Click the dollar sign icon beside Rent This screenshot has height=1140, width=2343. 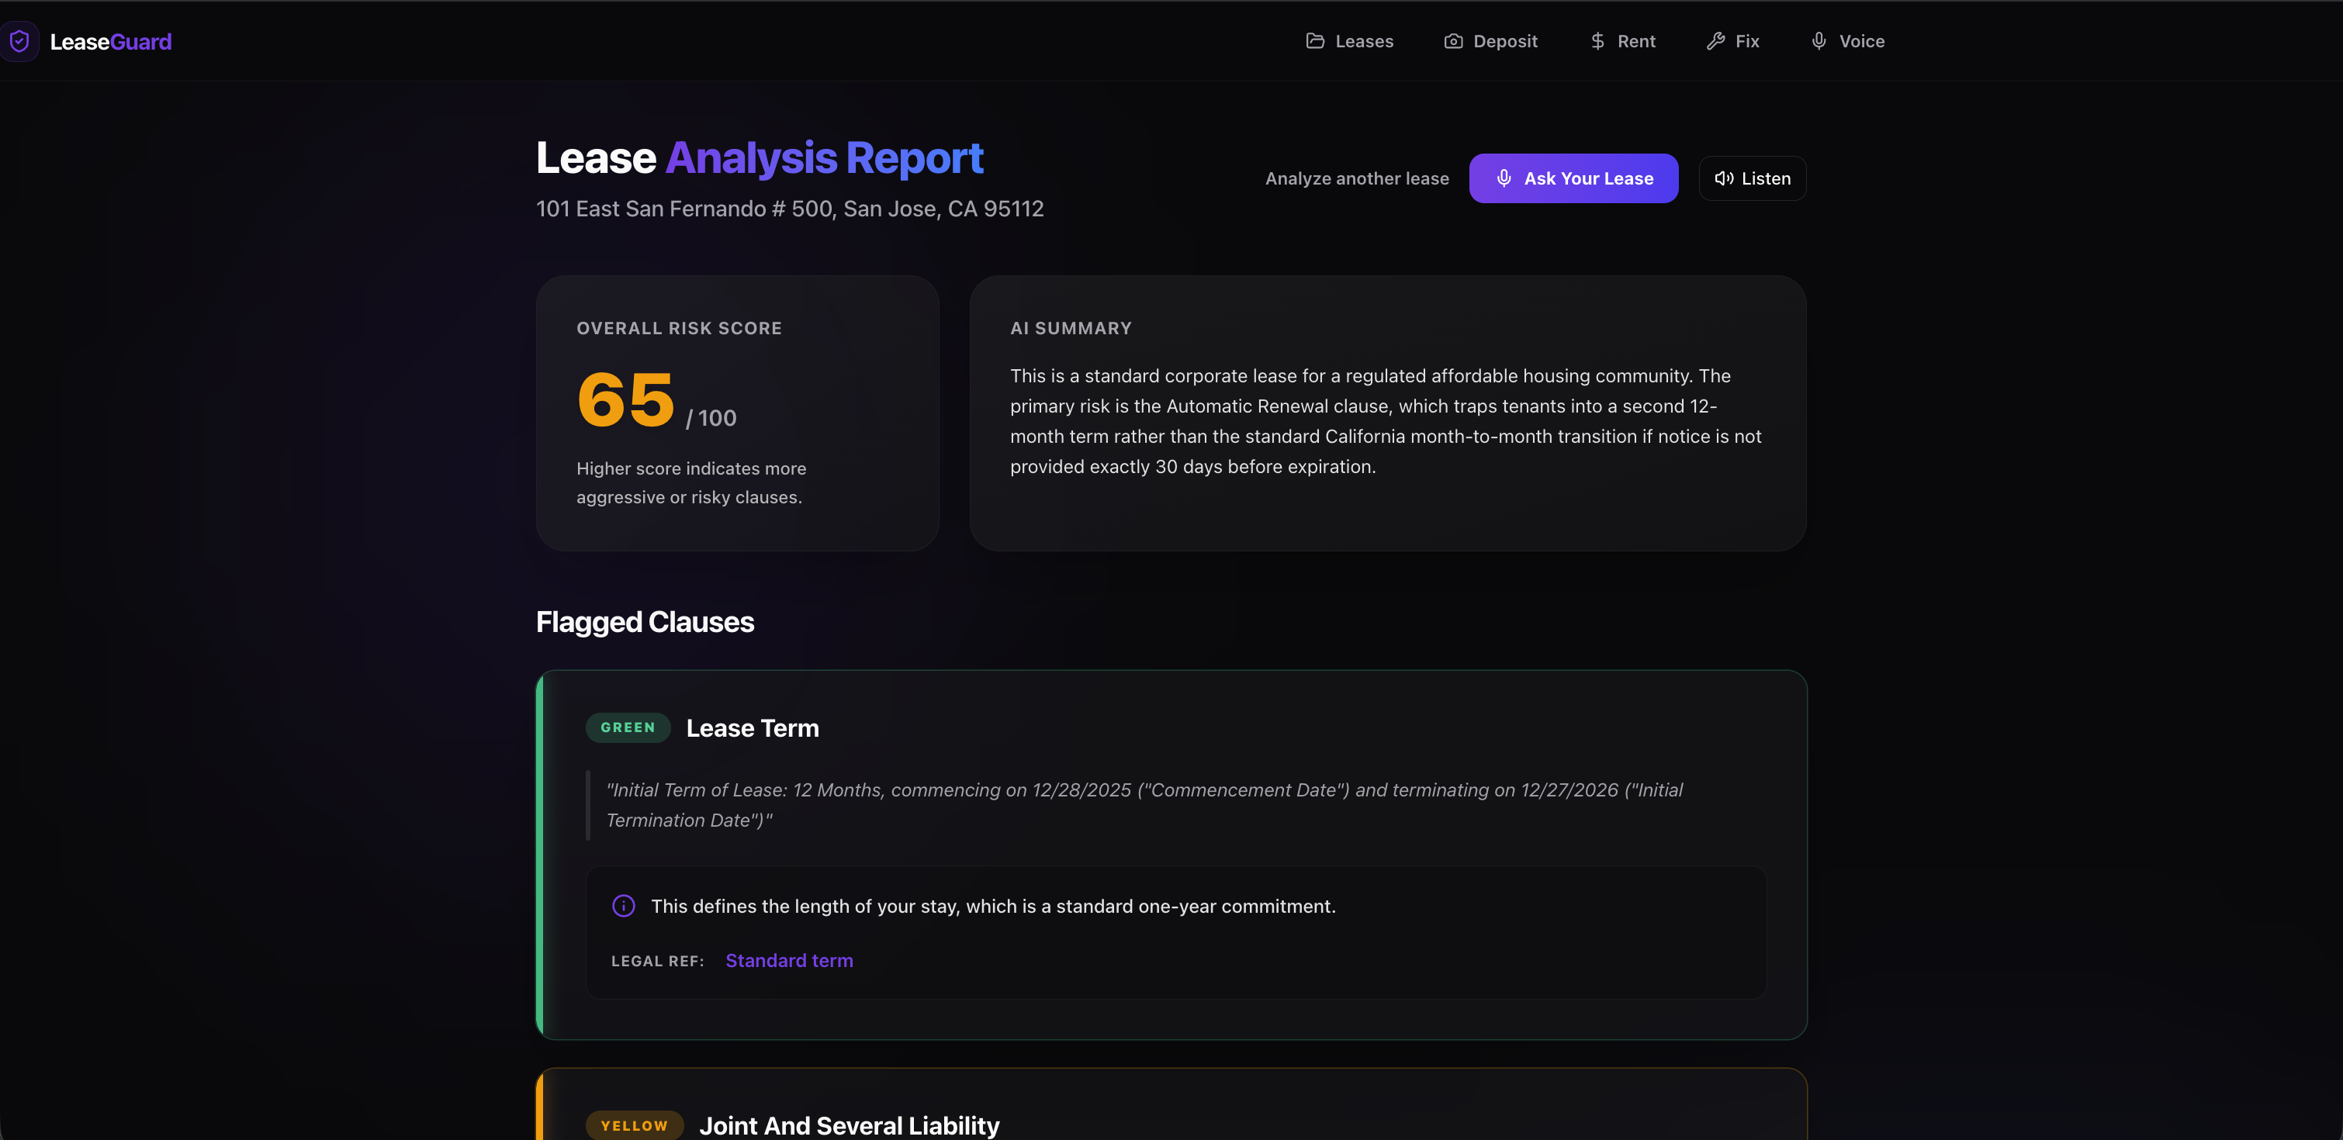tap(1597, 41)
